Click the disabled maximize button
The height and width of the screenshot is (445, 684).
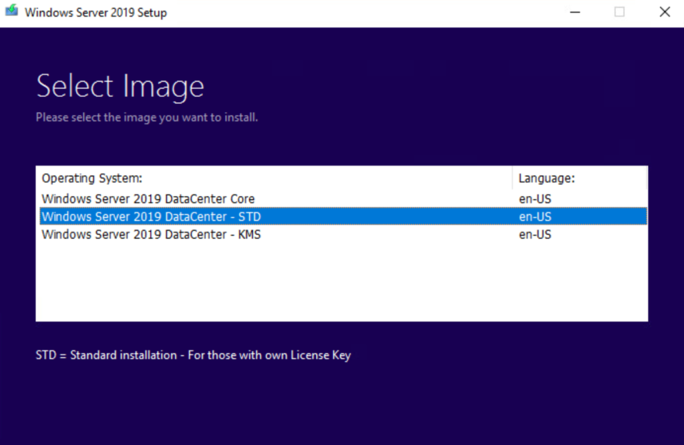tap(619, 12)
